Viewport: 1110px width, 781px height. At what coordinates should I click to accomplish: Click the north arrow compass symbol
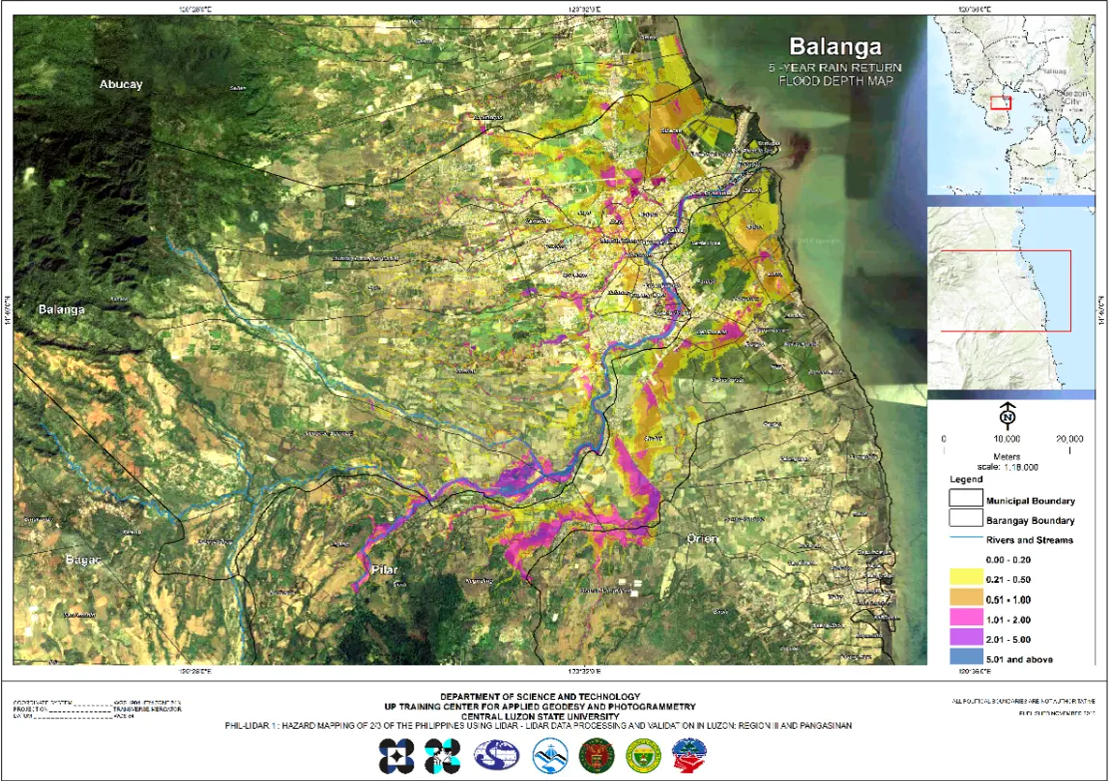coord(1007,416)
